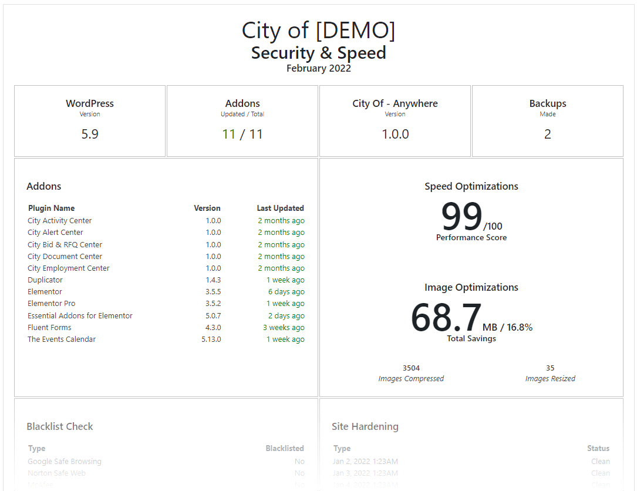This screenshot has width=637, height=491.
Task: Select the Google Safe Browsing blacklist row
Action: tap(65, 461)
